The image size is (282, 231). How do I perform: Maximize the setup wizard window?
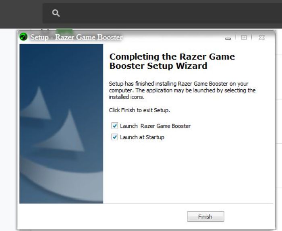(244, 37)
